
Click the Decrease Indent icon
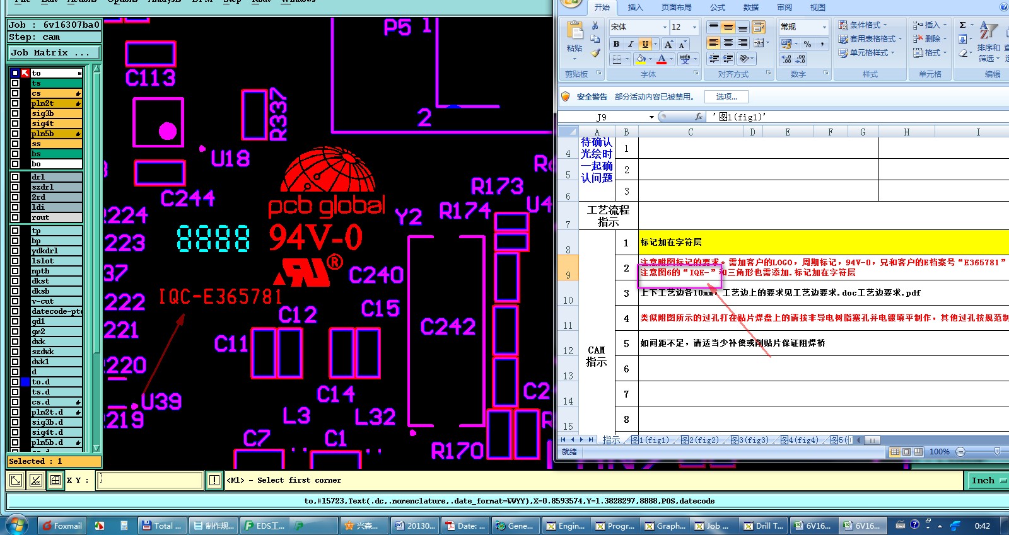(713, 58)
